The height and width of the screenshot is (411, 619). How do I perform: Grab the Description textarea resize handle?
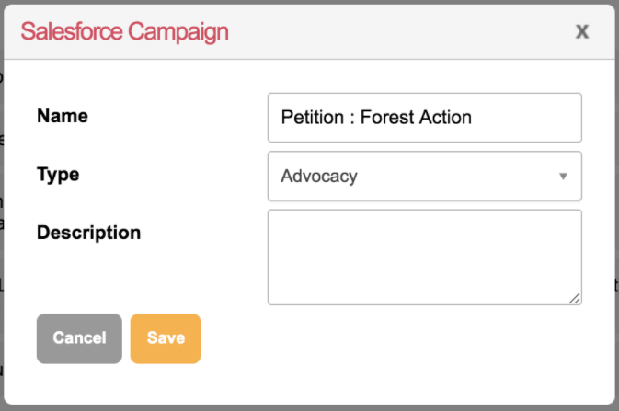click(x=575, y=297)
